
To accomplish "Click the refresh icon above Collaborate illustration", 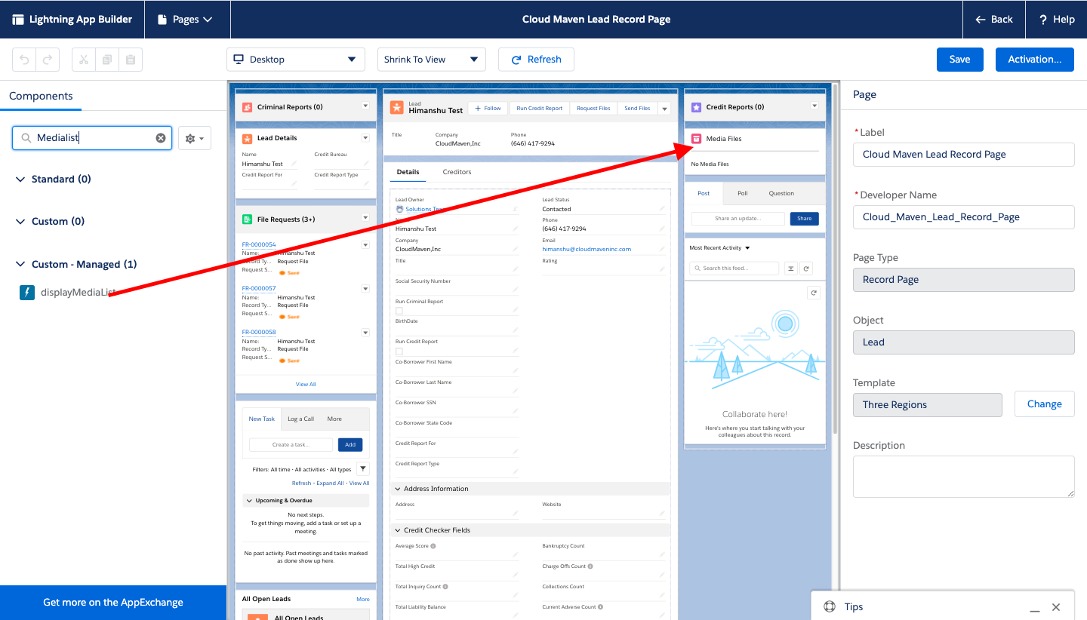I will (x=813, y=293).
